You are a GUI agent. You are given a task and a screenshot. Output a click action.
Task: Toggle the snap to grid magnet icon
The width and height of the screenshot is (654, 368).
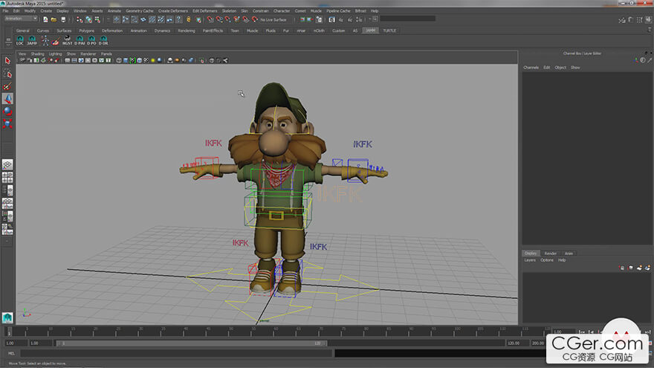click(x=210, y=19)
